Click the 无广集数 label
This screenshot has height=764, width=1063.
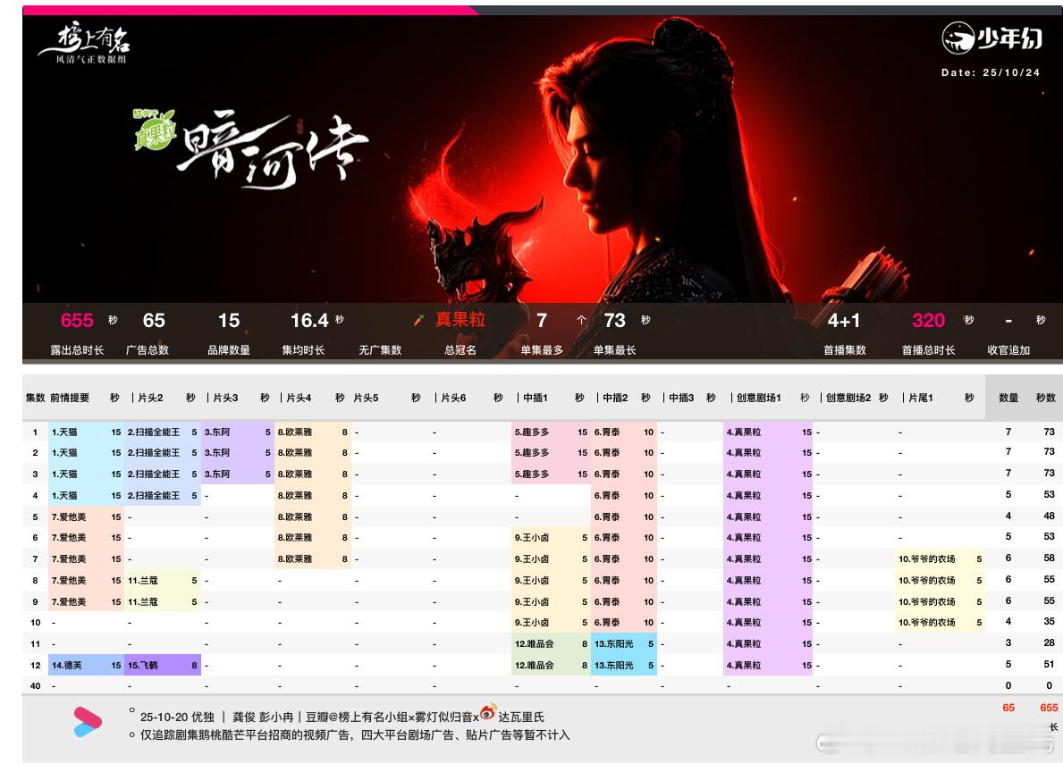pos(380,350)
